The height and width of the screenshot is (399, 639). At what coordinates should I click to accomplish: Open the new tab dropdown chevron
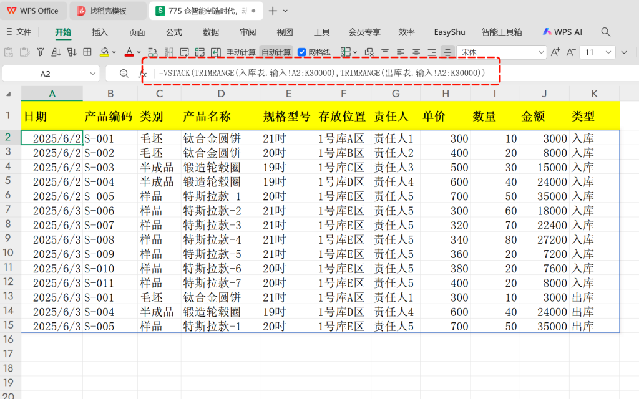[286, 11]
